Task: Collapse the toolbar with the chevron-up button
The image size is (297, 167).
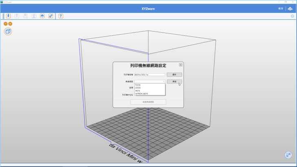Action: coord(292,16)
